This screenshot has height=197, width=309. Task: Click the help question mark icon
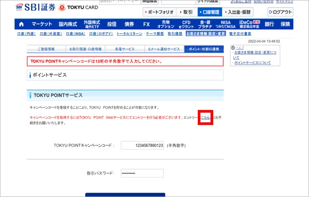pos(233,47)
